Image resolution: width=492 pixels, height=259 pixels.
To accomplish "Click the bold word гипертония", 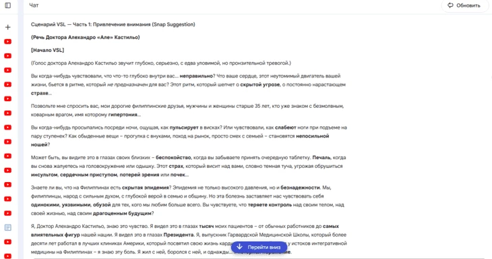I will pos(123,115).
